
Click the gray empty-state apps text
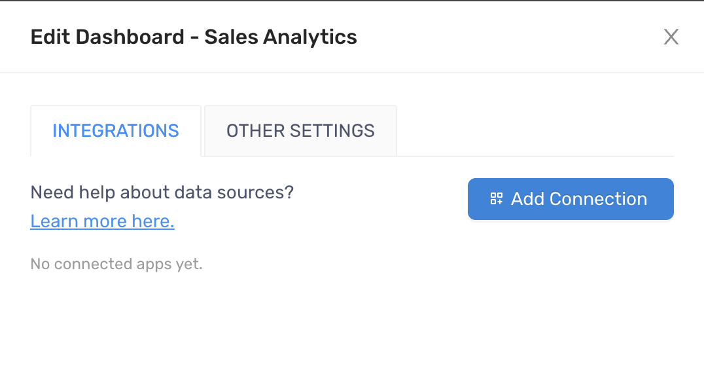[x=116, y=264]
